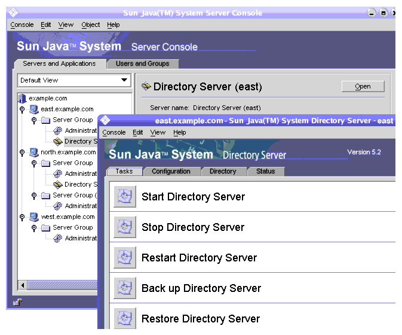Click Directory Server icon under north.example.com
This screenshot has height=335, width=402.
[x=58, y=185]
